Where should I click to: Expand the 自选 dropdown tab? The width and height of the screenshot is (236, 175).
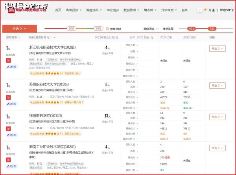20,29
